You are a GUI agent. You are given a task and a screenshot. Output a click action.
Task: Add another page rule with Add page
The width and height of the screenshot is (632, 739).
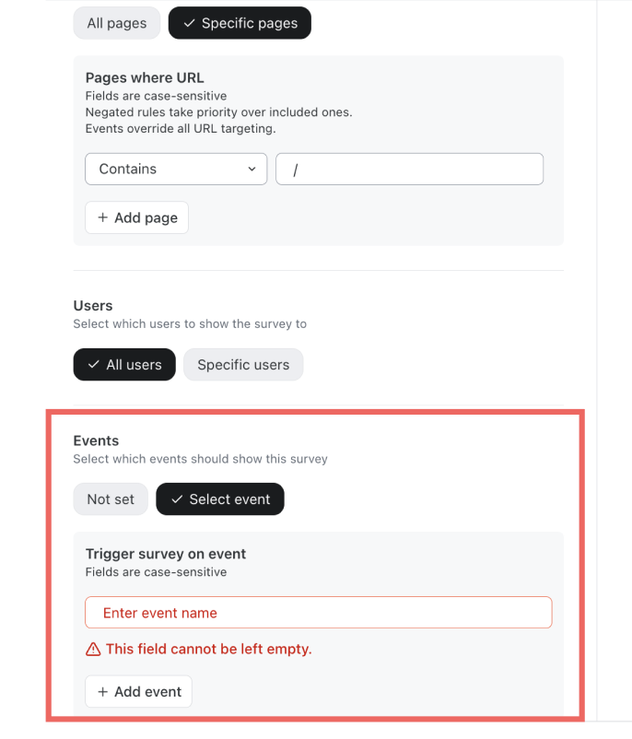[136, 217]
